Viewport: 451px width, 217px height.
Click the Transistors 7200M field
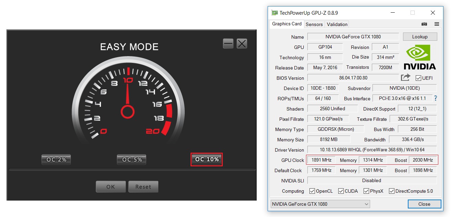(x=386, y=67)
